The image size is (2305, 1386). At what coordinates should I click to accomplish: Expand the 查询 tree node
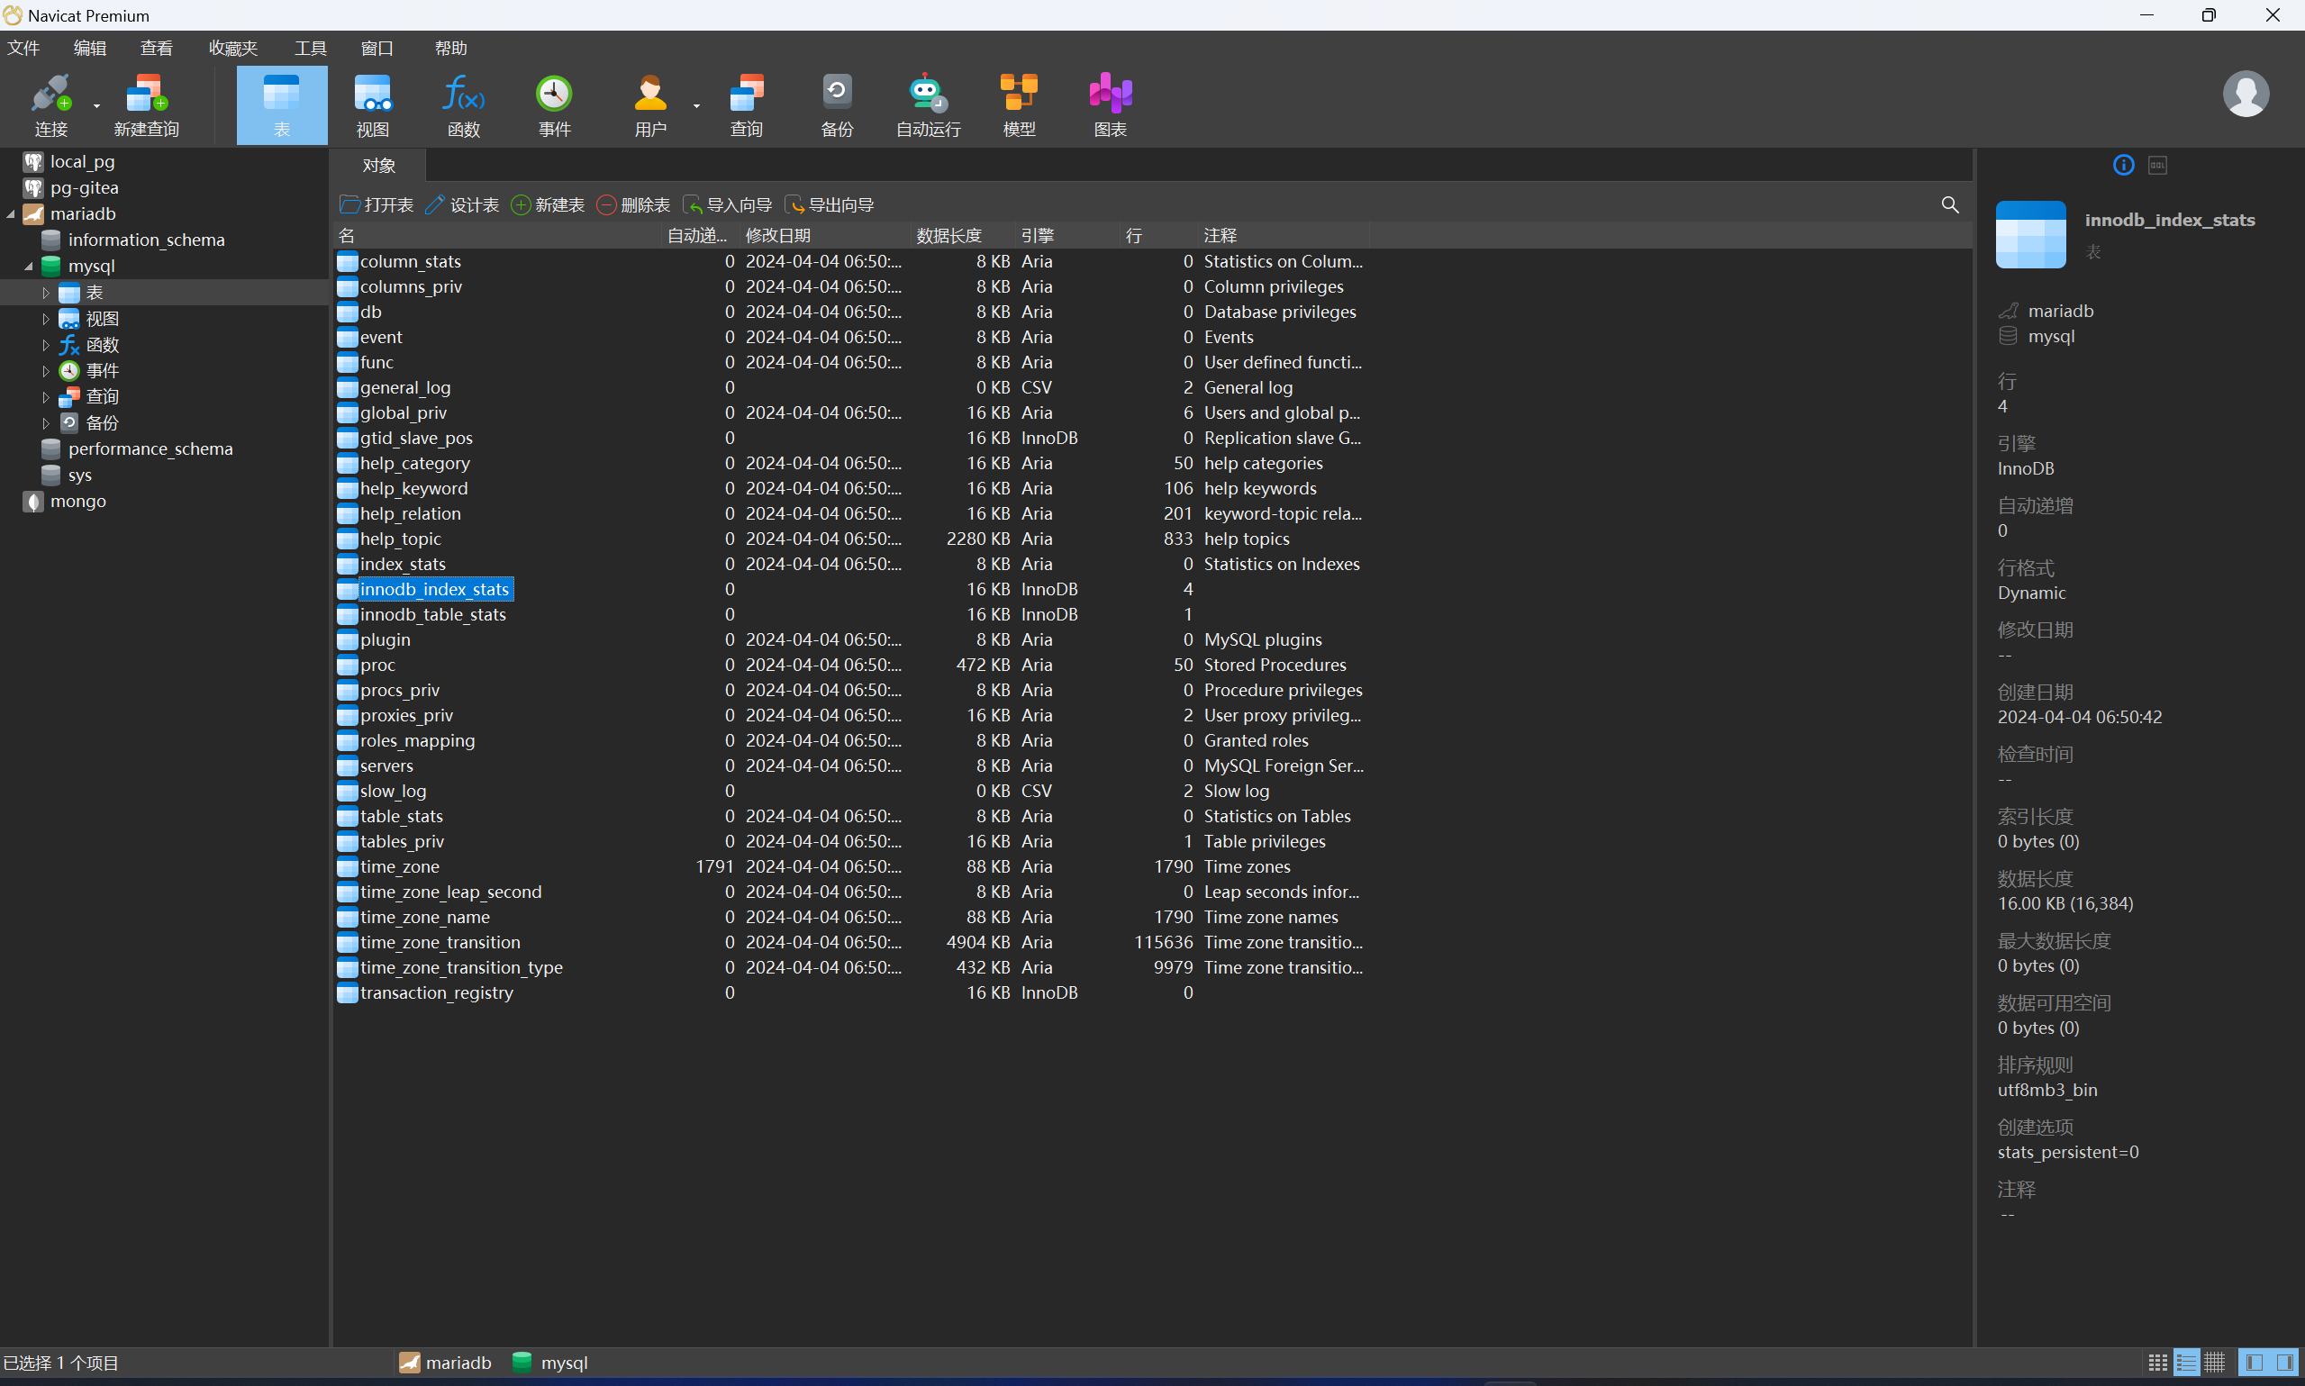[46, 397]
